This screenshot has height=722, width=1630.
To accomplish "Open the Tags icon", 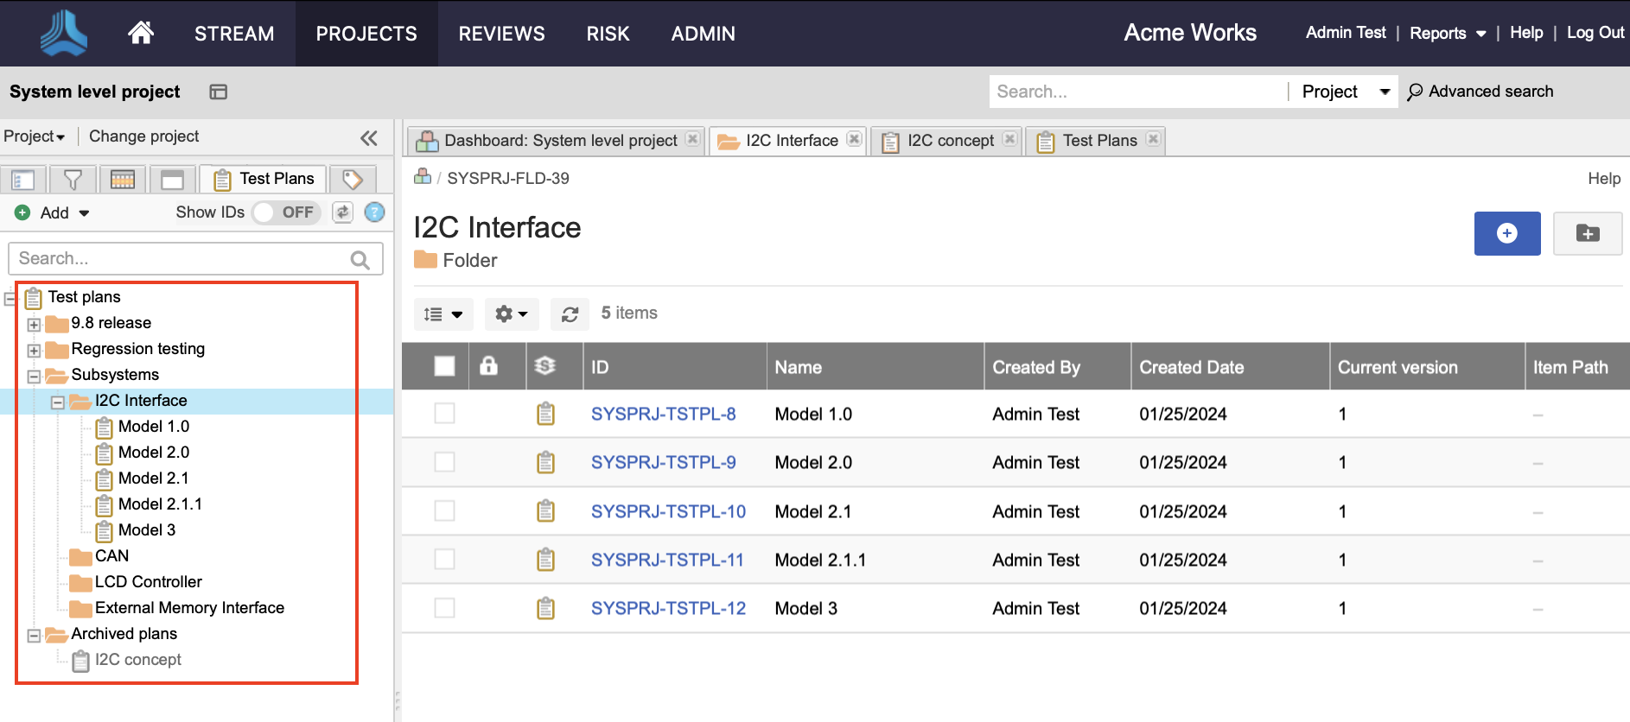I will click(353, 179).
